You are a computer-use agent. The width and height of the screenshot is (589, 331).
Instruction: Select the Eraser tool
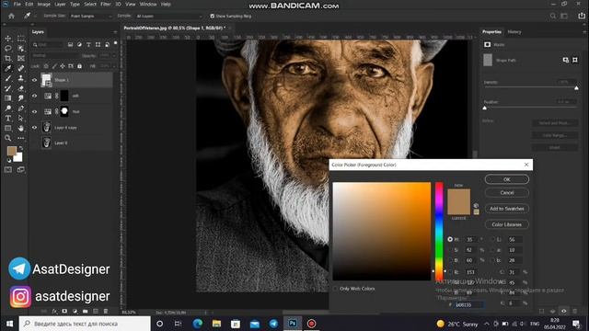(x=21, y=88)
